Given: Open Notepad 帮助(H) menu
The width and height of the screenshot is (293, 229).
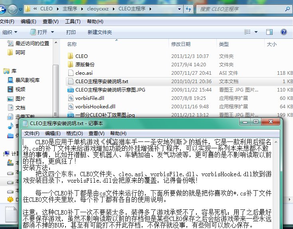Looking at the screenshot, I should [x=118, y=133].
